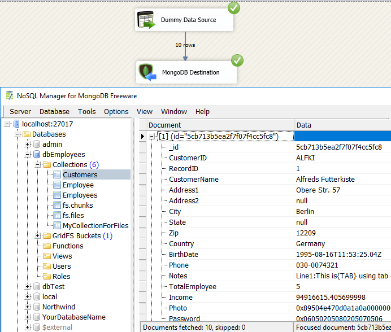
Task: Select the MyCollectionForFiles collection label
Action: pyautogui.click(x=95, y=226)
